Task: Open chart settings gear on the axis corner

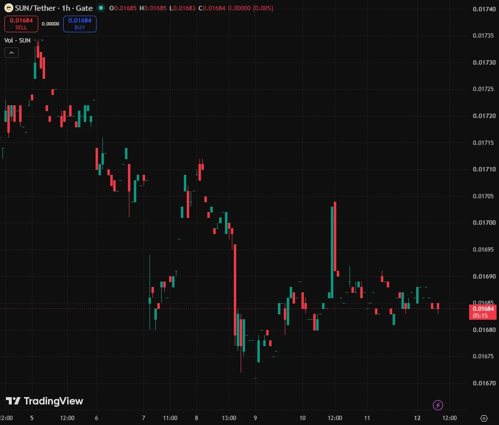Action: 484,418
